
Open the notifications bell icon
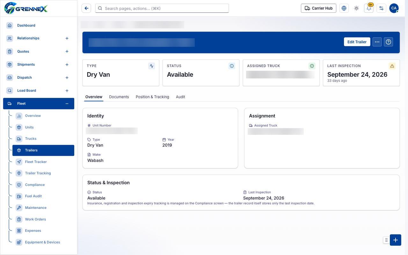tap(369, 8)
